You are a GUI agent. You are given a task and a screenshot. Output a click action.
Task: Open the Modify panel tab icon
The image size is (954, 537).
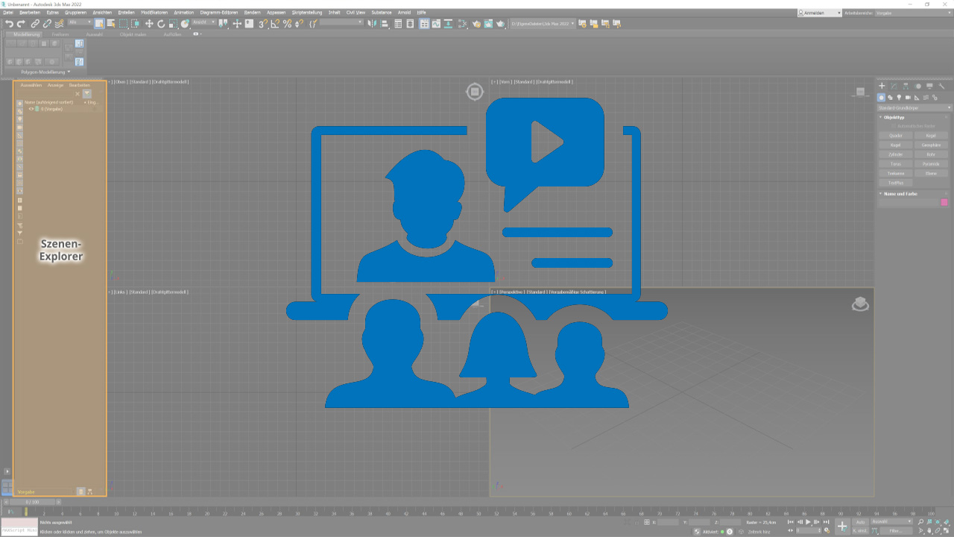894,87
